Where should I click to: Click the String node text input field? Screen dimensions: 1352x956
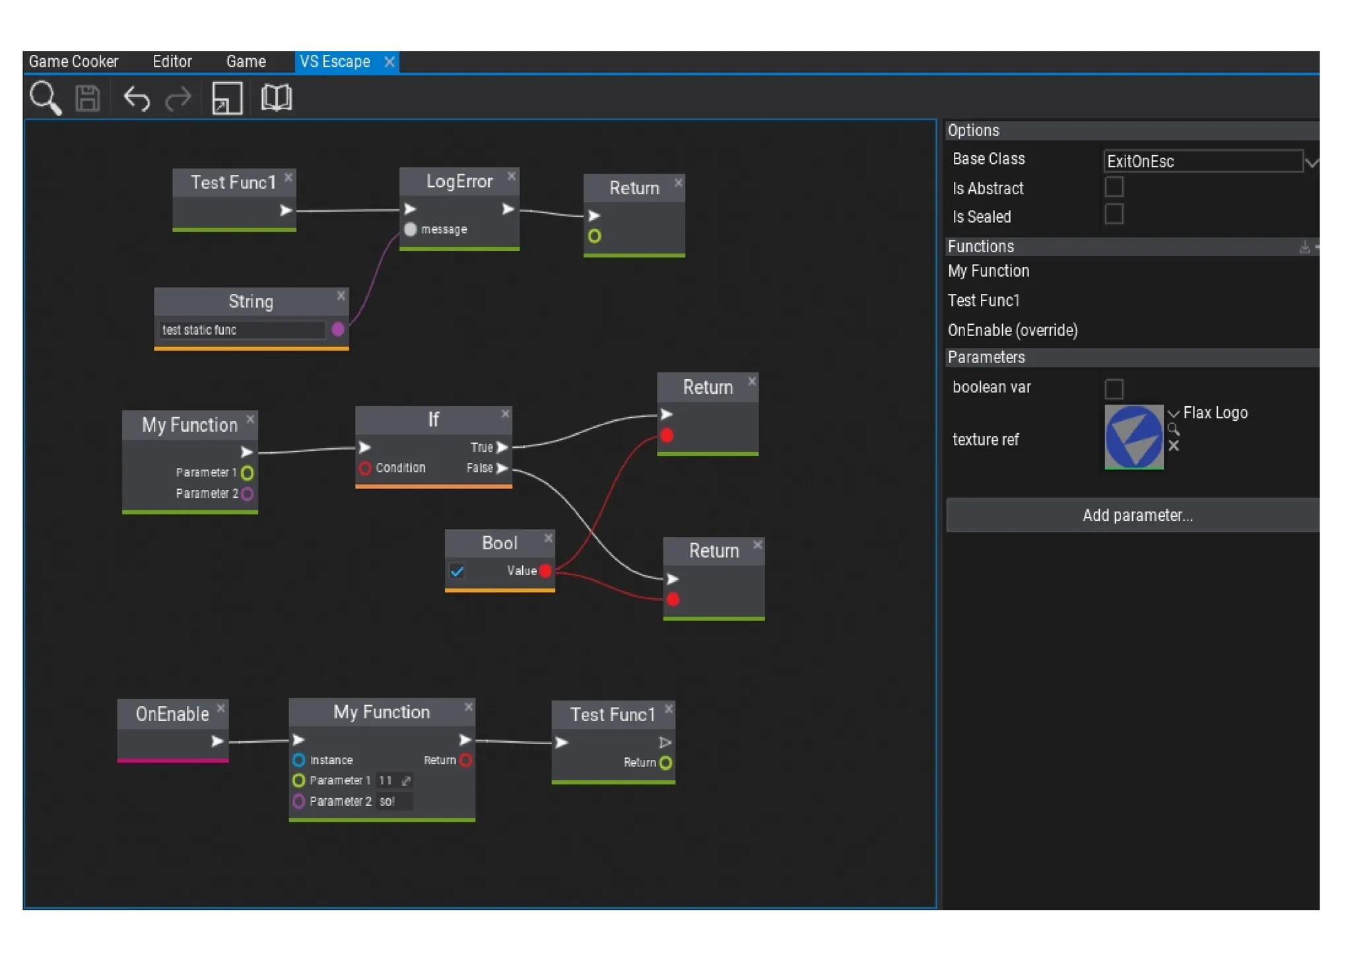coord(242,329)
